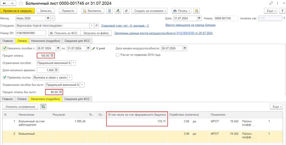Click into the Номер ЛН input field

pyautogui.click(x=31, y=33)
